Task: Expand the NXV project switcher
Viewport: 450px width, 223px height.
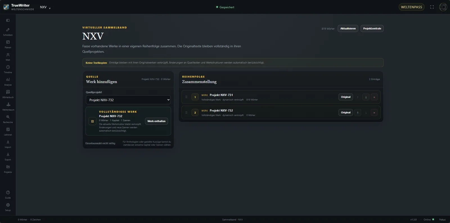Action: pyautogui.click(x=45, y=7)
